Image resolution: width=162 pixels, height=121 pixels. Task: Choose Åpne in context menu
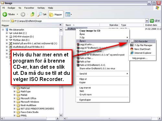coord(82,34)
